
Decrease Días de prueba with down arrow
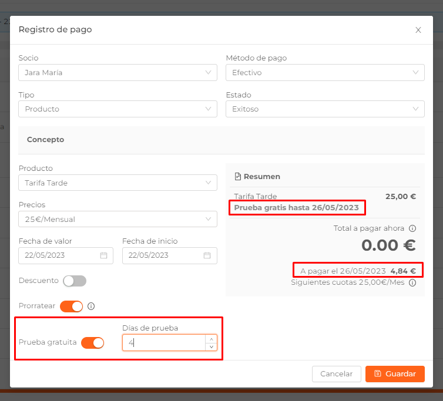212,347
